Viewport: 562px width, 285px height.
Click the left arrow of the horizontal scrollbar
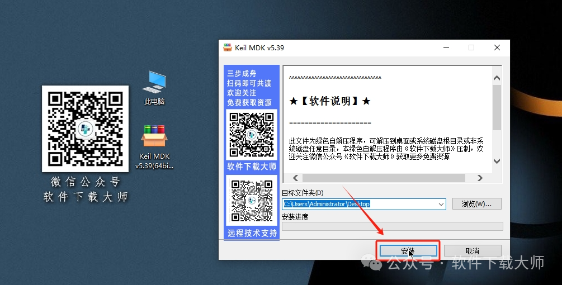296,178
